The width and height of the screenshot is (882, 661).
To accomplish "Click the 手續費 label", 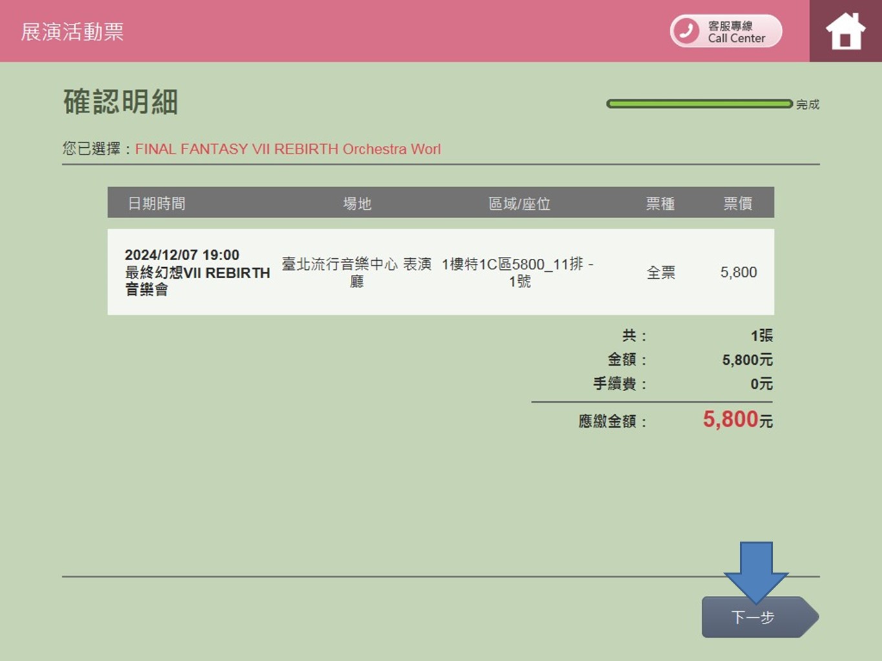I will point(619,384).
